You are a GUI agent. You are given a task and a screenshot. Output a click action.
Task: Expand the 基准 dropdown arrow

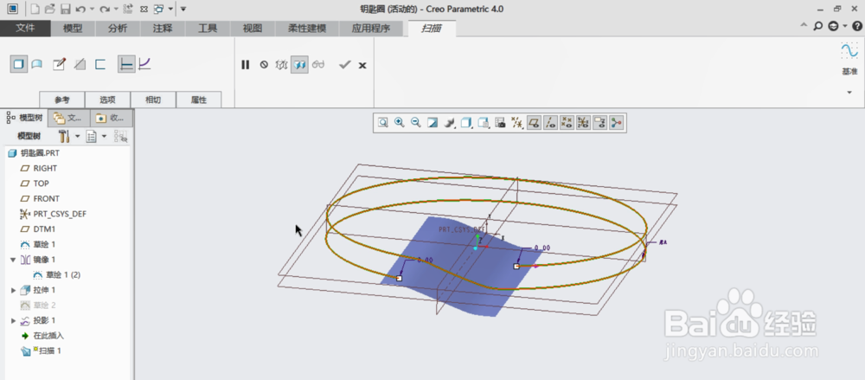click(849, 93)
